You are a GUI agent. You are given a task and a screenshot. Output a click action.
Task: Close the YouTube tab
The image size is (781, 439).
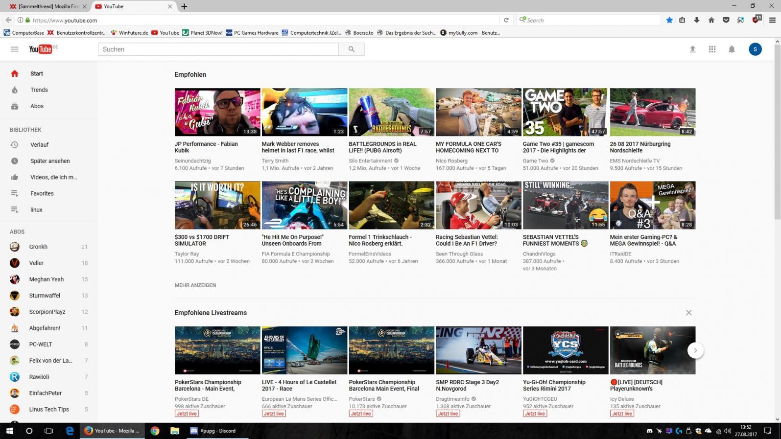point(170,6)
